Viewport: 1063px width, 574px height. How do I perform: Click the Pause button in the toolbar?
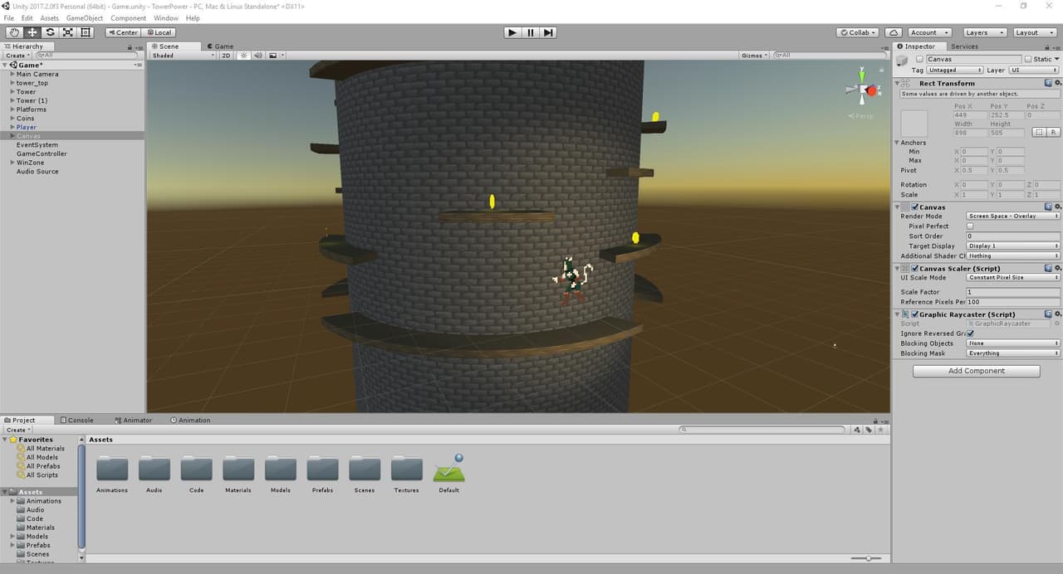coord(531,32)
